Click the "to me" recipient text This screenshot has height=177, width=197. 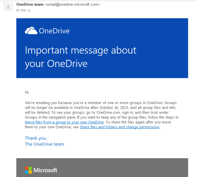click(21, 10)
